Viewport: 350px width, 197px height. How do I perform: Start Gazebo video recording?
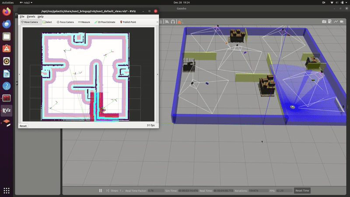342,21
